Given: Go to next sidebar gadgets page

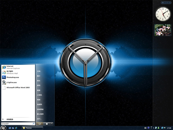Looking at the screenshot, I should click(x=170, y=3).
